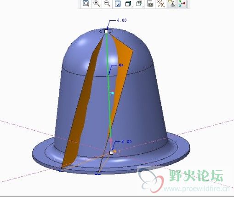The image size is (234, 197).
Task: Open www.proewildfire.cn watermark link
Action: click(197, 189)
